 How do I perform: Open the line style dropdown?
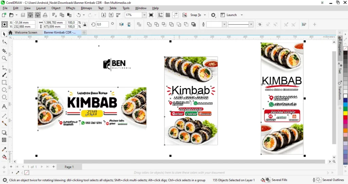[251, 24]
